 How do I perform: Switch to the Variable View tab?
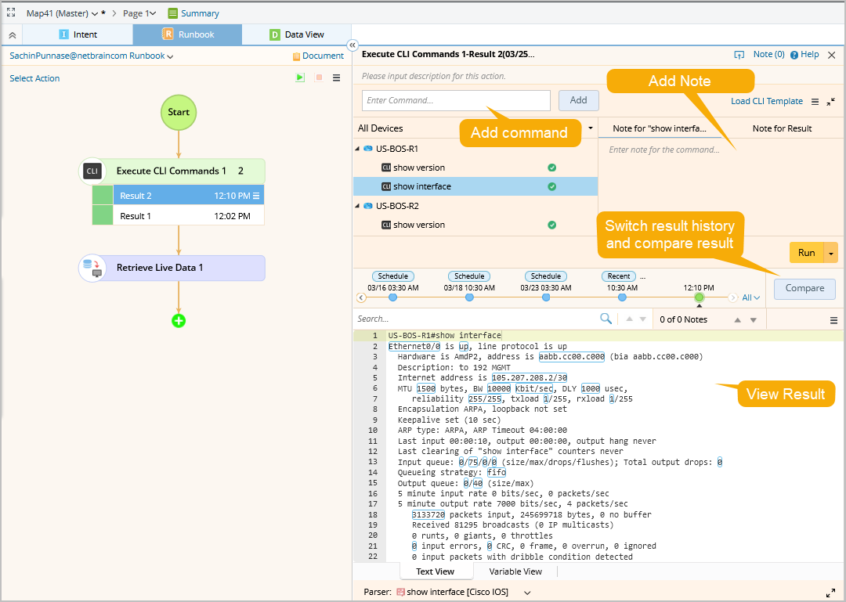click(x=515, y=571)
